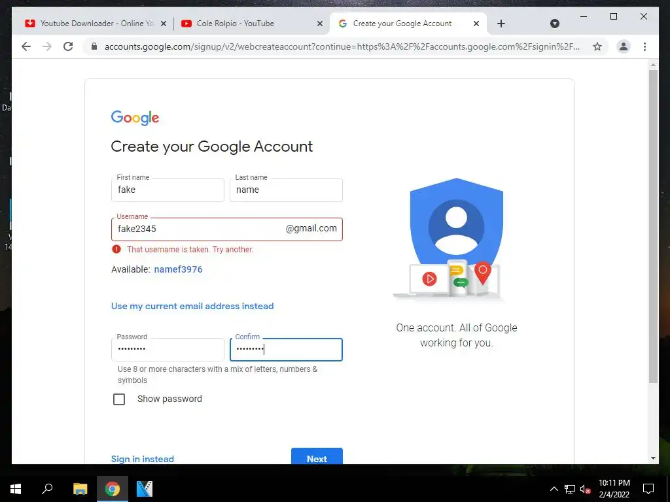Image resolution: width=670 pixels, height=502 pixels.
Task: Show hidden system tray icons
Action: (x=554, y=489)
